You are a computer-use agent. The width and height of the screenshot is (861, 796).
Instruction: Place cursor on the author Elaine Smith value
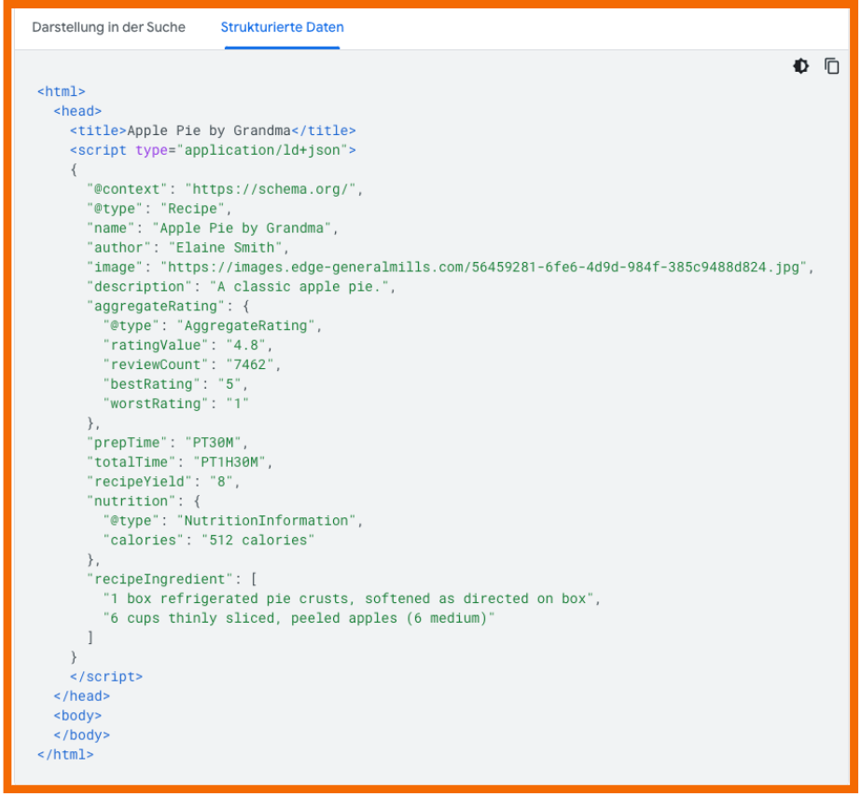pyautogui.click(x=224, y=248)
